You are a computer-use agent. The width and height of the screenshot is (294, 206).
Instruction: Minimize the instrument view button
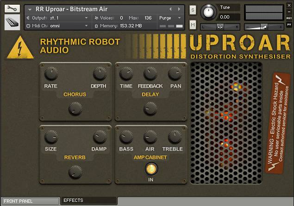[289, 12]
